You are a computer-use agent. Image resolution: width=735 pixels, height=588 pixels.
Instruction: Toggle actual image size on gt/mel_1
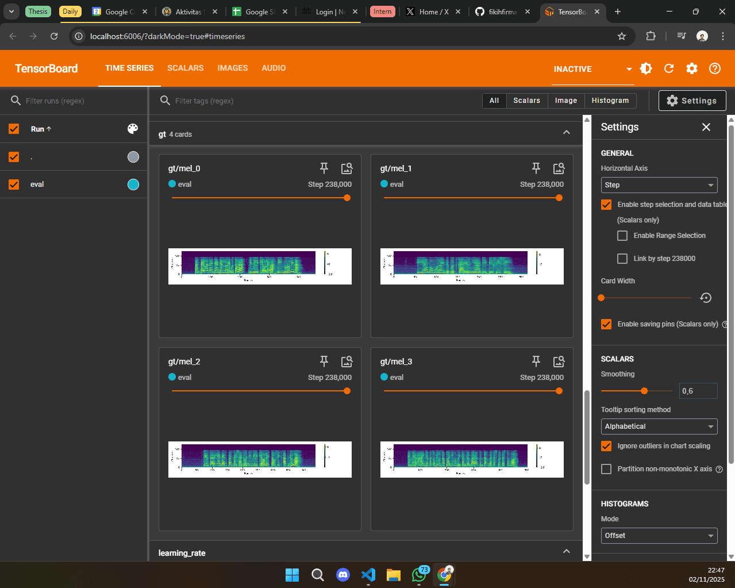pos(559,168)
